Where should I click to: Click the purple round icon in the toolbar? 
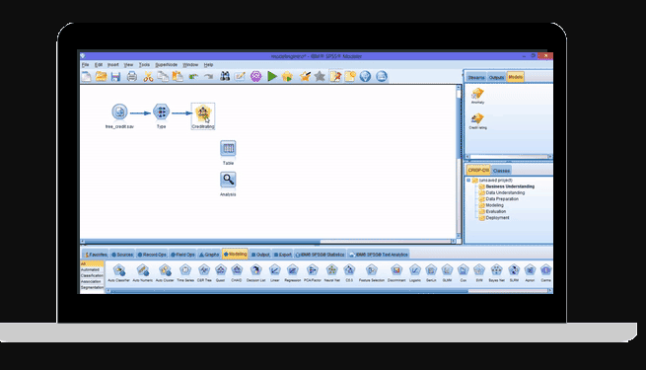255,76
